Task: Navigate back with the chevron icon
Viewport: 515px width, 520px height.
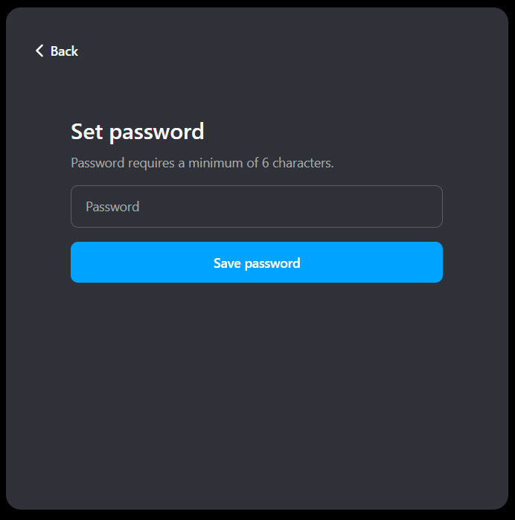Action: pyautogui.click(x=39, y=51)
